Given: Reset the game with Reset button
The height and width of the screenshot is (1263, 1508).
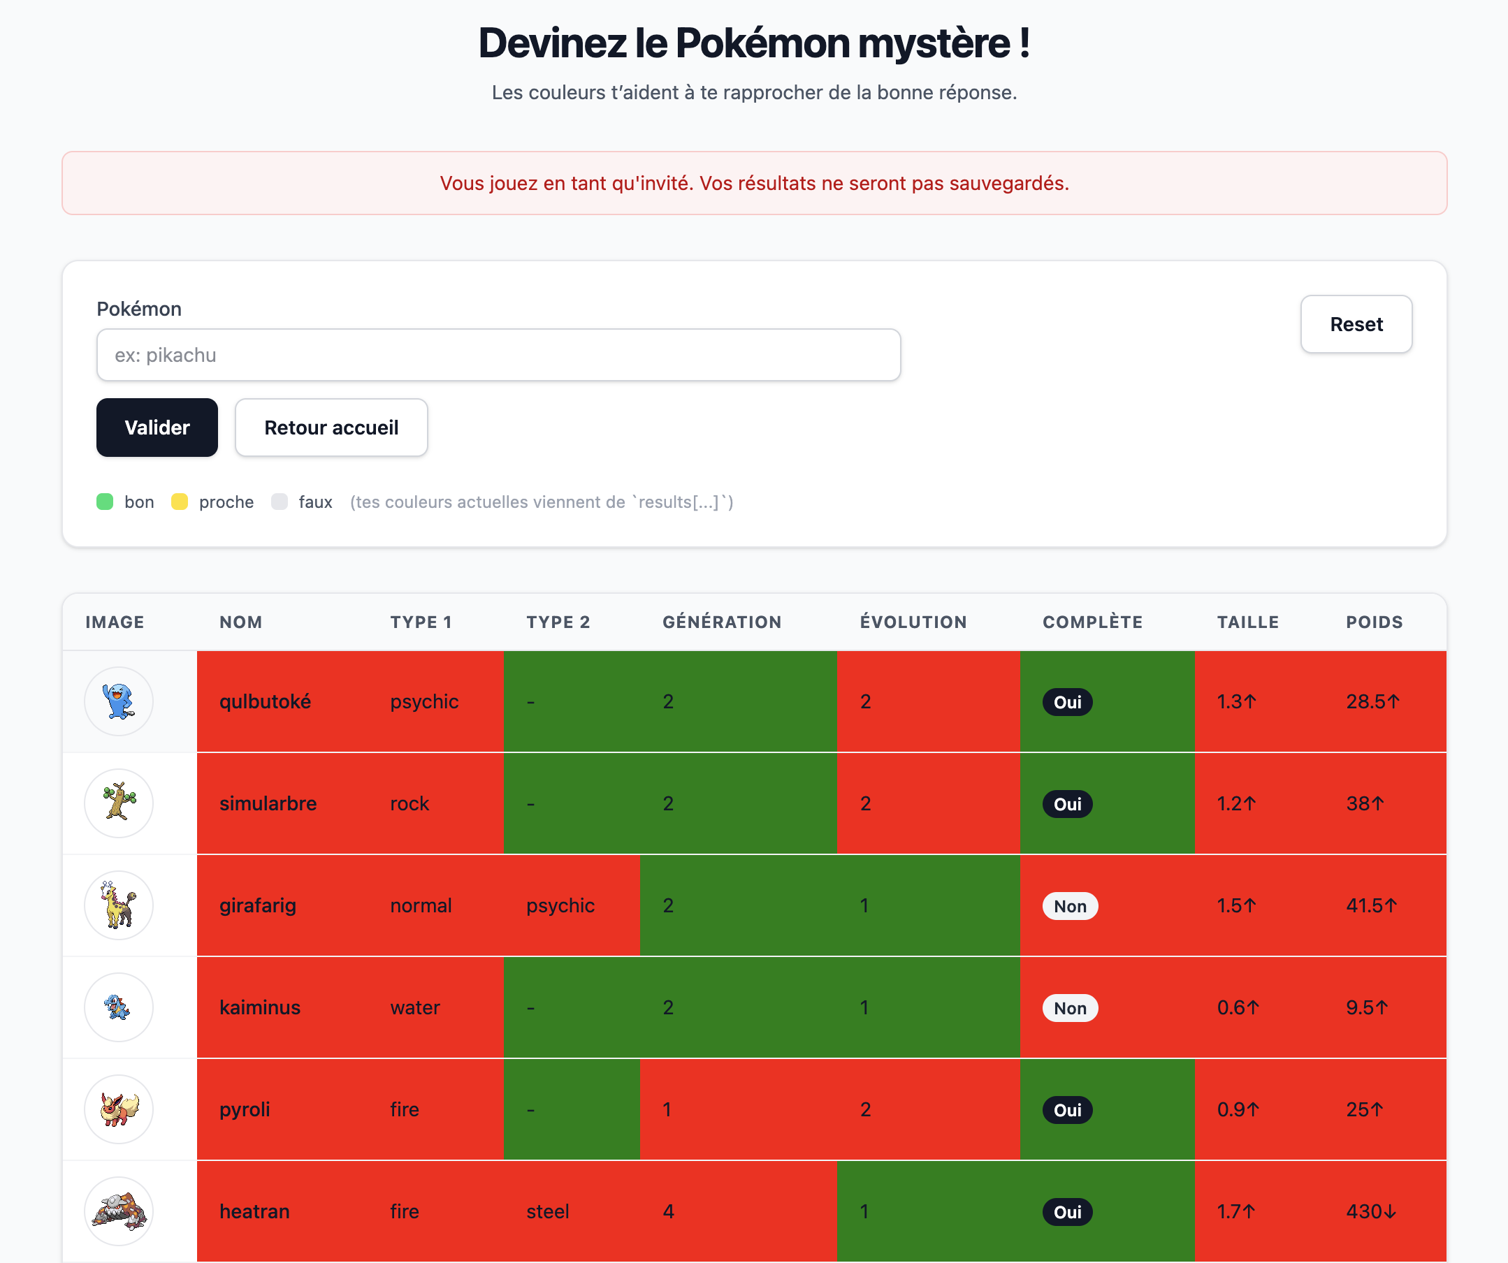Looking at the screenshot, I should 1356,324.
